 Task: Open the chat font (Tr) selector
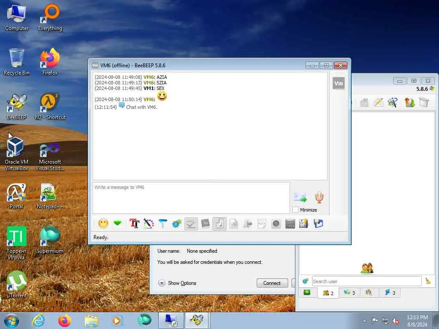coord(134,224)
